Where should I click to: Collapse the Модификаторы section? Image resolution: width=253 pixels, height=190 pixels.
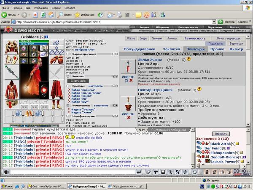pyautogui.click(x=68, y=116)
